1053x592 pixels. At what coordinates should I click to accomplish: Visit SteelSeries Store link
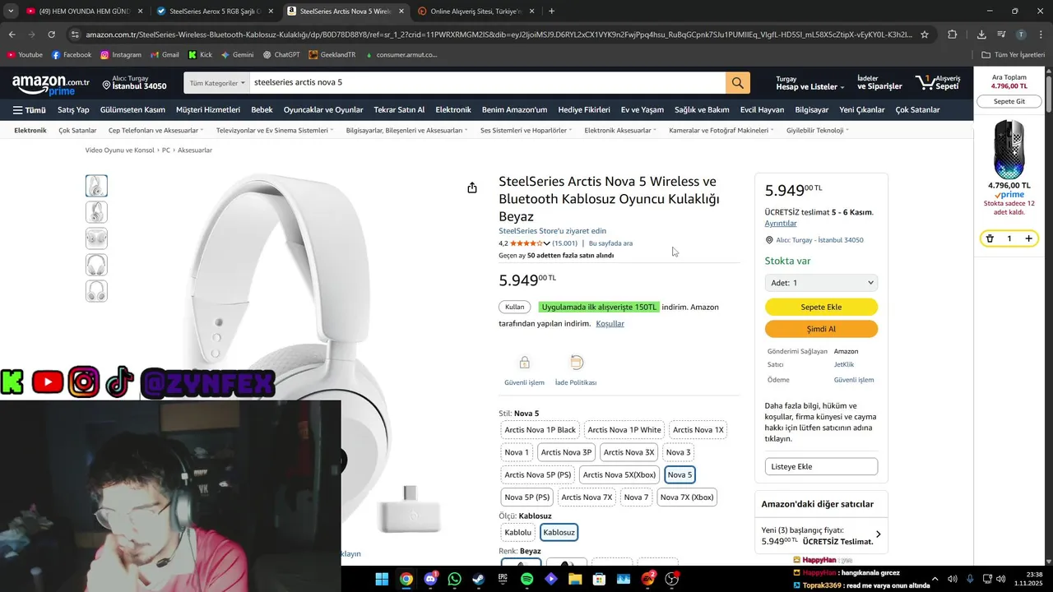click(x=552, y=231)
